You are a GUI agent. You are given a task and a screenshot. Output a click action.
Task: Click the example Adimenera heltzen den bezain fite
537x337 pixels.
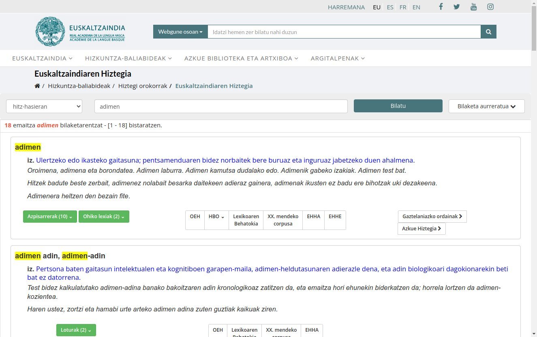pyautogui.click(x=79, y=196)
